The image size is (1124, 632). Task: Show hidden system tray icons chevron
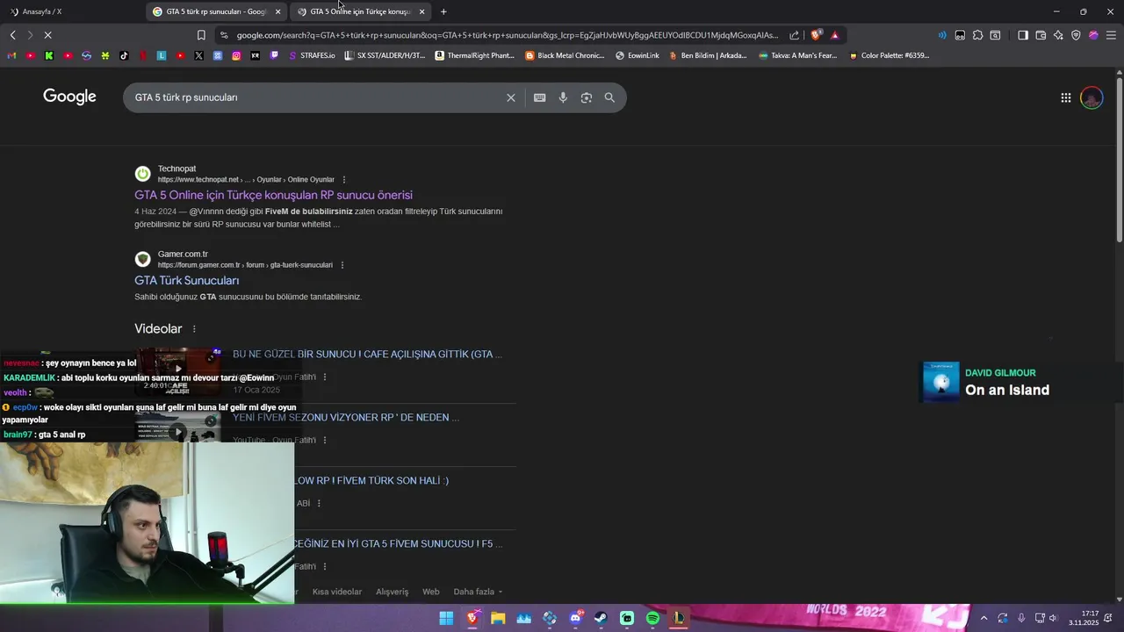(983, 618)
